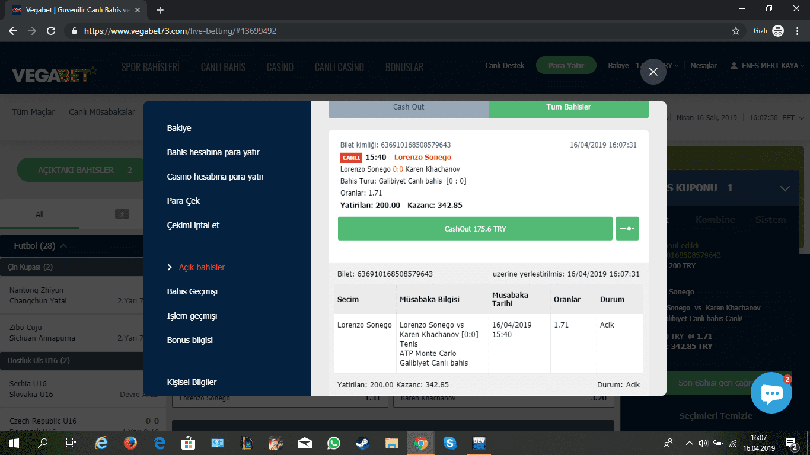Bookmark this page with the star icon
The image size is (810, 455).
[736, 31]
